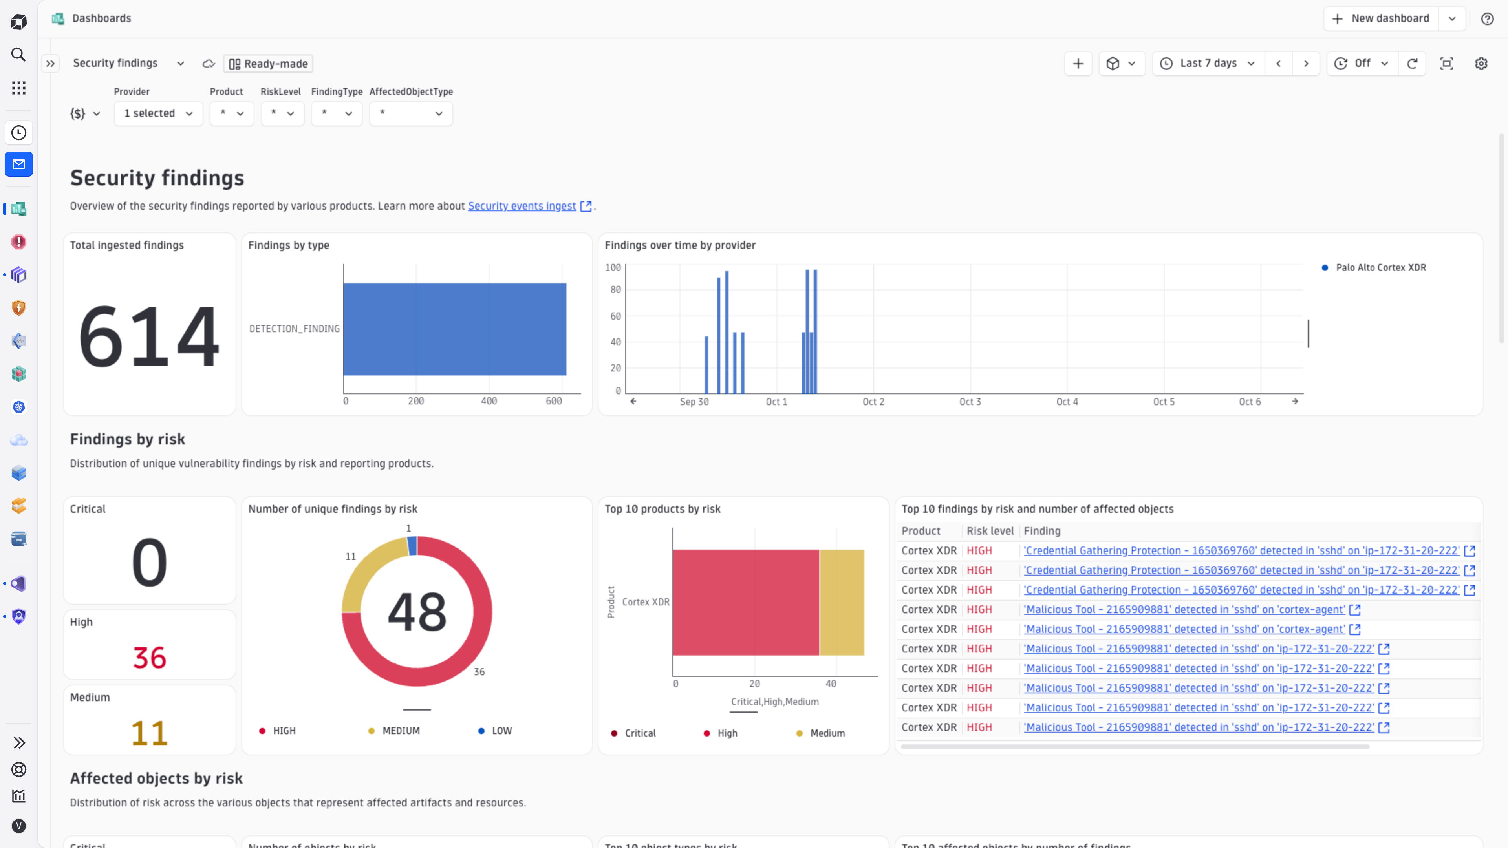
Task: Click the cloud icon in left sidebar
Action: (x=19, y=440)
